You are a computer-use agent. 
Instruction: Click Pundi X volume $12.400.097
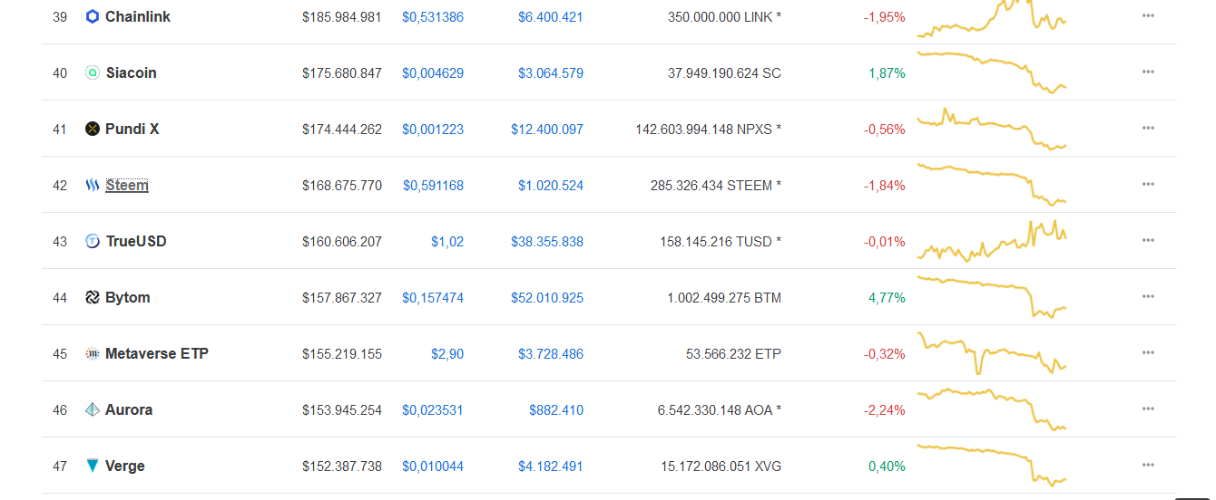tap(547, 130)
